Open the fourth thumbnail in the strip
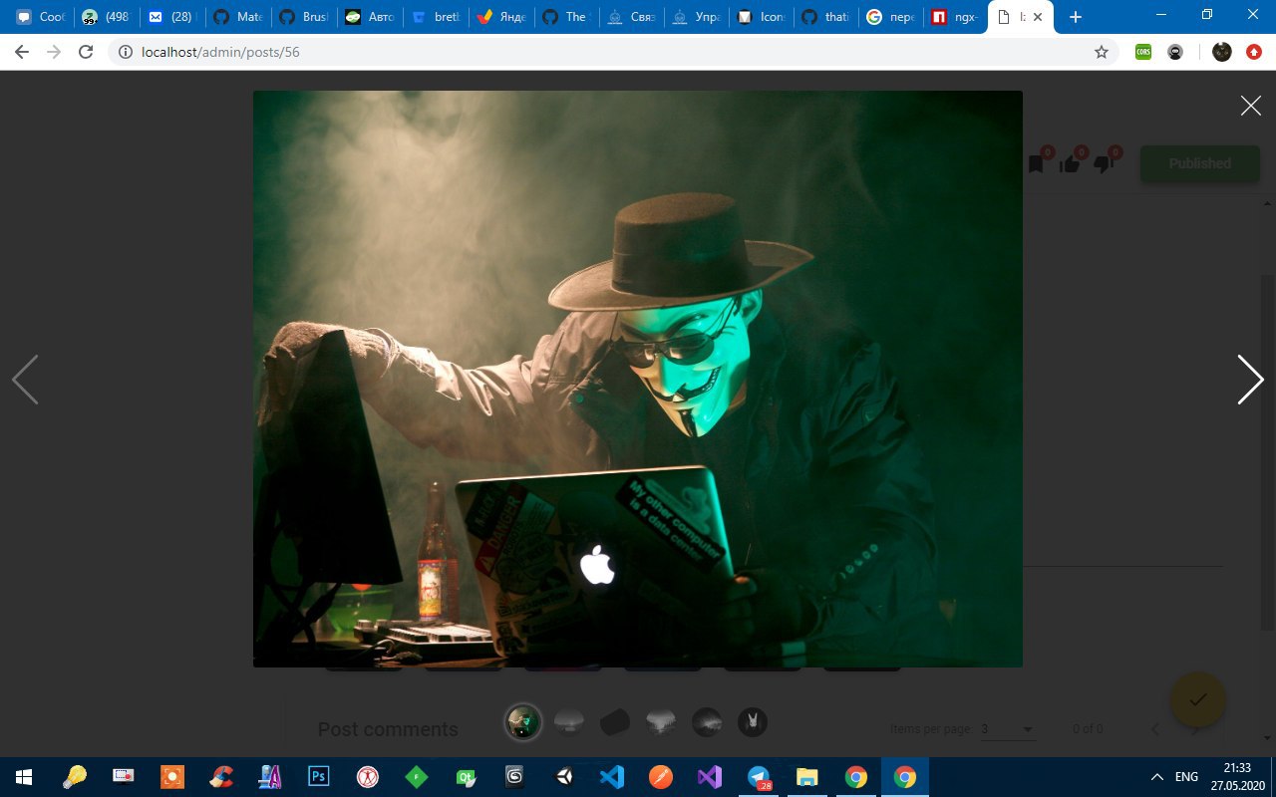This screenshot has height=797, width=1276. click(x=661, y=722)
